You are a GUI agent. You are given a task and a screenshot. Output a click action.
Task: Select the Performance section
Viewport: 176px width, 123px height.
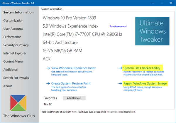pyautogui.click(x=12, y=37)
